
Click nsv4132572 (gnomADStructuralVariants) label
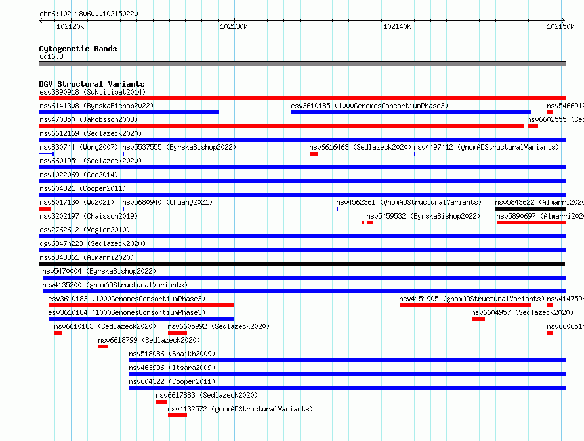tap(240, 409)
